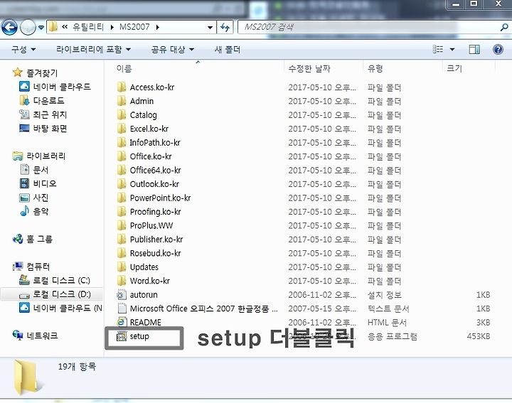Open the recent pages dropdown arrow
The image size is (512, 403).
pos(41,28)
